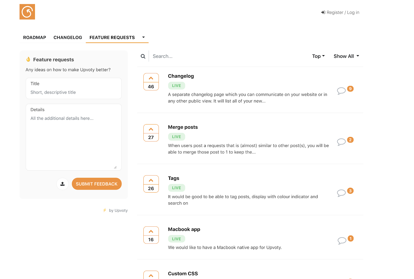Viewport: 414px width, 279px height.
Task: Click the 26 vote count
Action: (x=151, y=189)
